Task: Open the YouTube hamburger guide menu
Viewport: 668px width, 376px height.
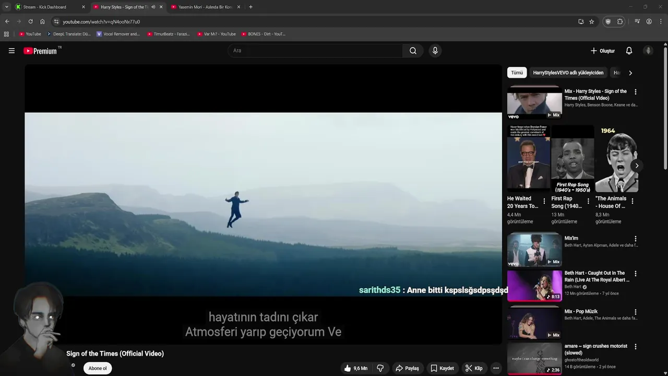Action: [x=11, y=51]
